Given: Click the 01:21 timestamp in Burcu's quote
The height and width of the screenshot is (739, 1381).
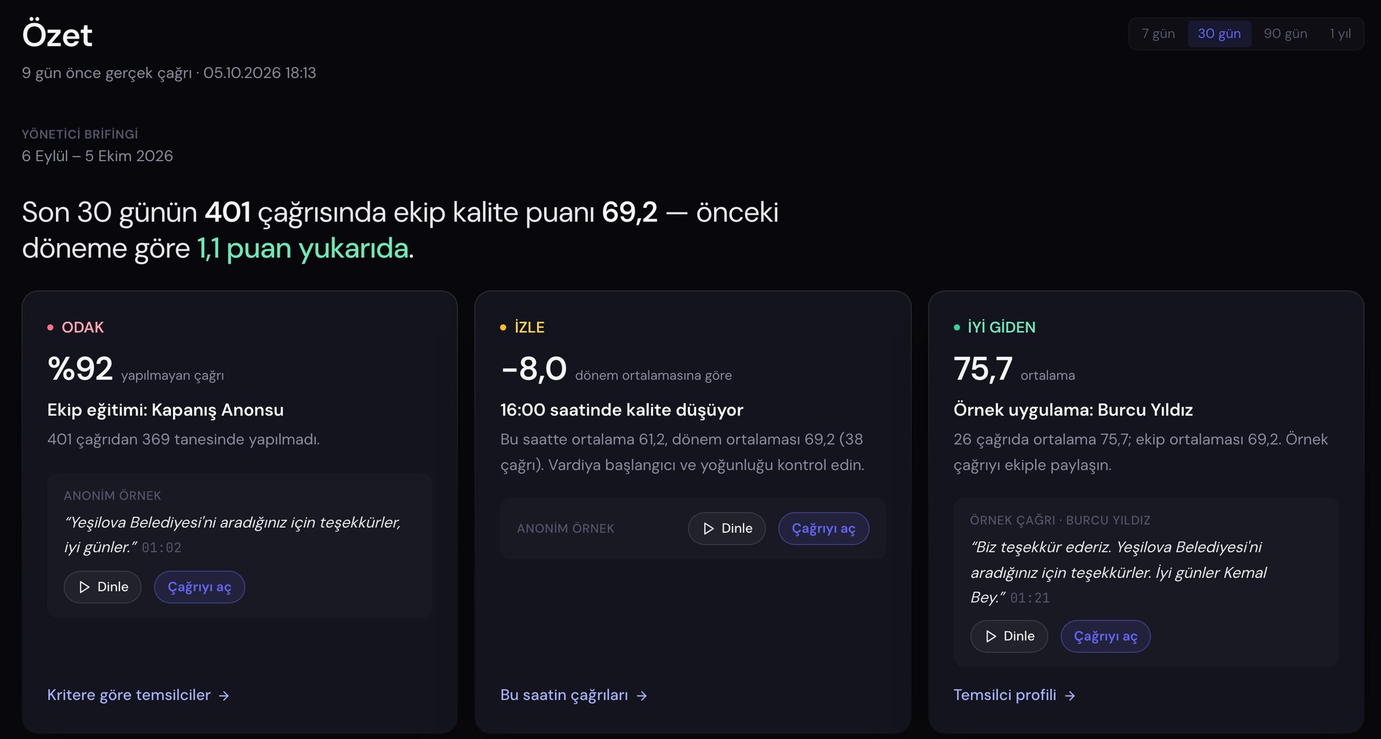Looking at the screenshot, I should pos(1030,598).
